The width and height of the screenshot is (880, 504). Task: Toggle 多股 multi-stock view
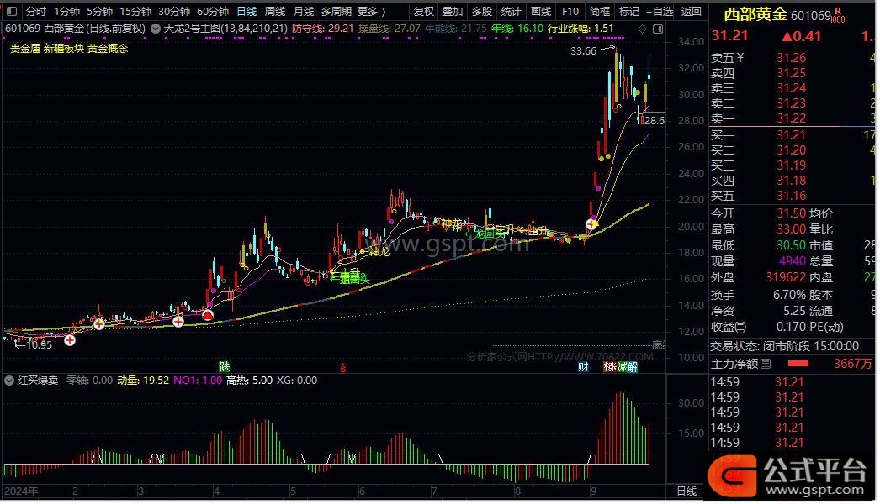481,12
